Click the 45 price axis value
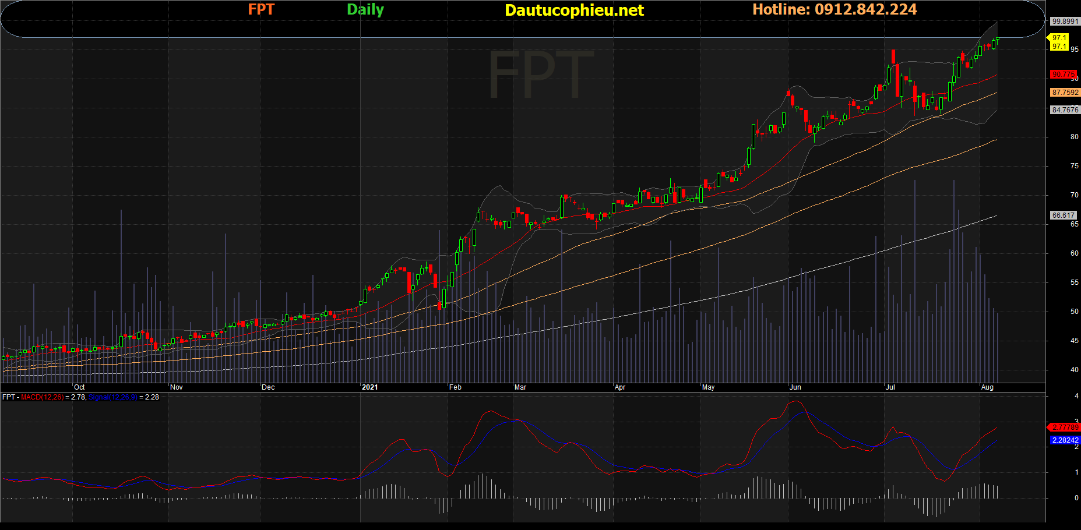The height and width of the screenshot is (530, 1081). tap(1075, 341)
